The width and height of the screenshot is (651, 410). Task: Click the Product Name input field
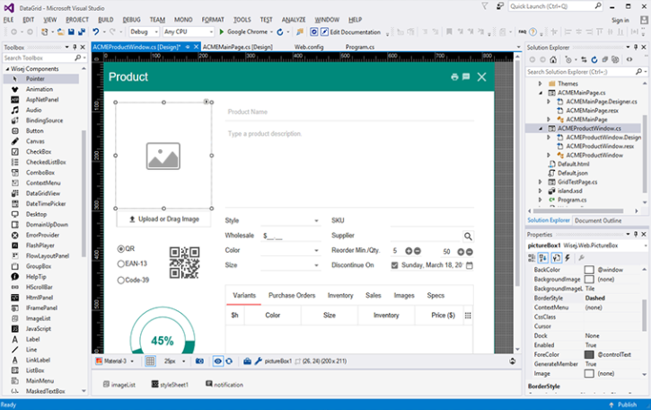(x=348, y=112)
